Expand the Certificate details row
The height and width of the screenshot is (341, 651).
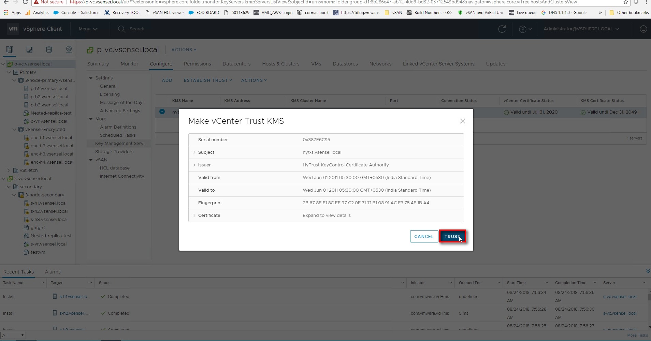pyautogui.click(x=194, y=216)
